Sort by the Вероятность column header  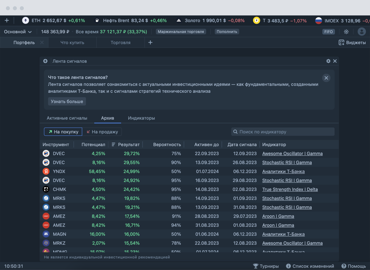coord(167,144)
